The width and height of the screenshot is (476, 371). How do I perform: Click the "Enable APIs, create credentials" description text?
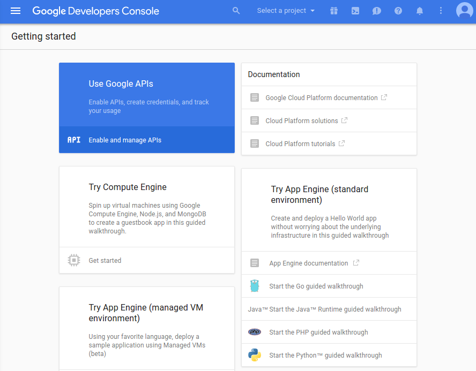[149, 107]
